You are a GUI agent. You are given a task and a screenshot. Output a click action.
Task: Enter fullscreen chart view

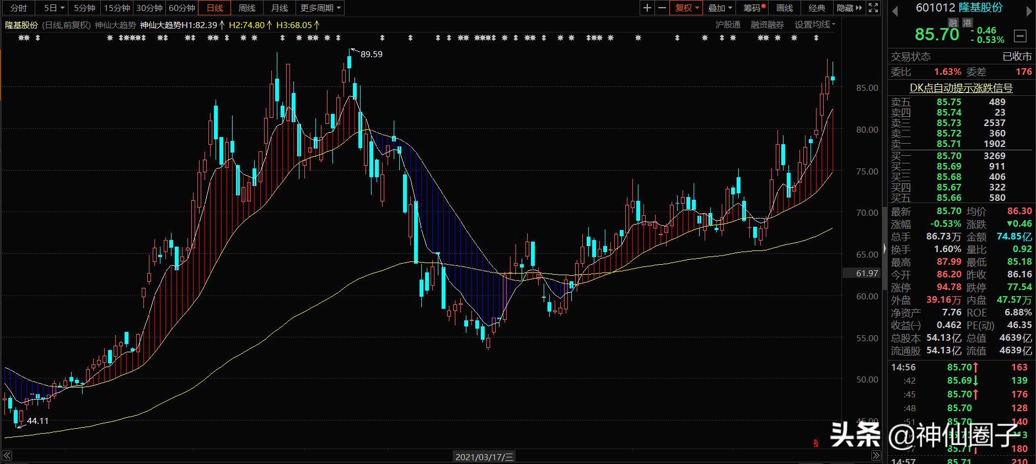pyautogui.click(x=873, y=8)
